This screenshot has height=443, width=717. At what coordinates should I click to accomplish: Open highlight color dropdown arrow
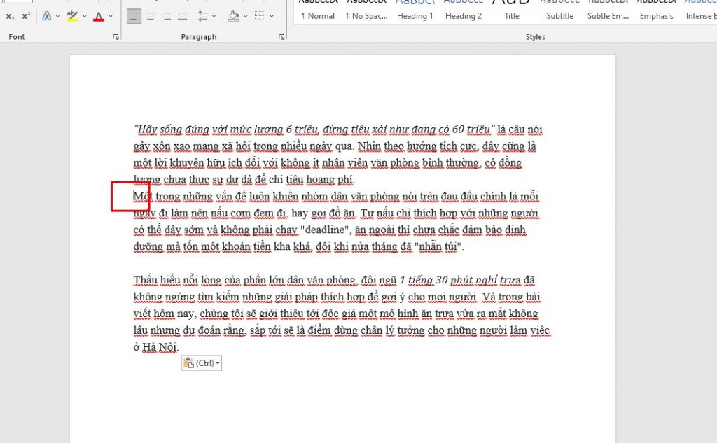click(85, 16)
